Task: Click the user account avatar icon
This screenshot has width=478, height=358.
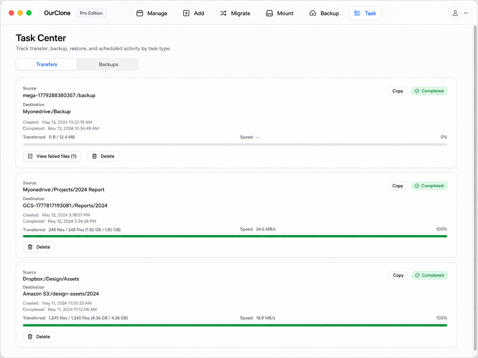Action: (455, 13)
